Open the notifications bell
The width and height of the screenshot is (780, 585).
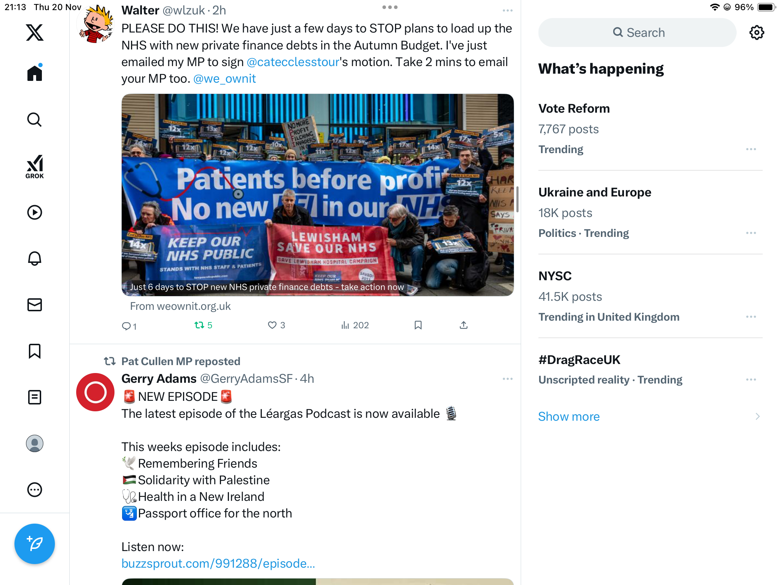pos(35,258)
